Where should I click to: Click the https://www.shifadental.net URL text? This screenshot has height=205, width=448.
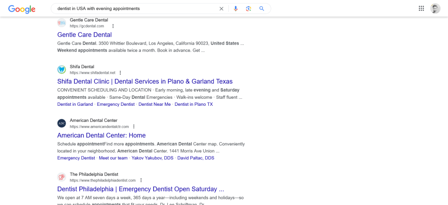point(93,73)
